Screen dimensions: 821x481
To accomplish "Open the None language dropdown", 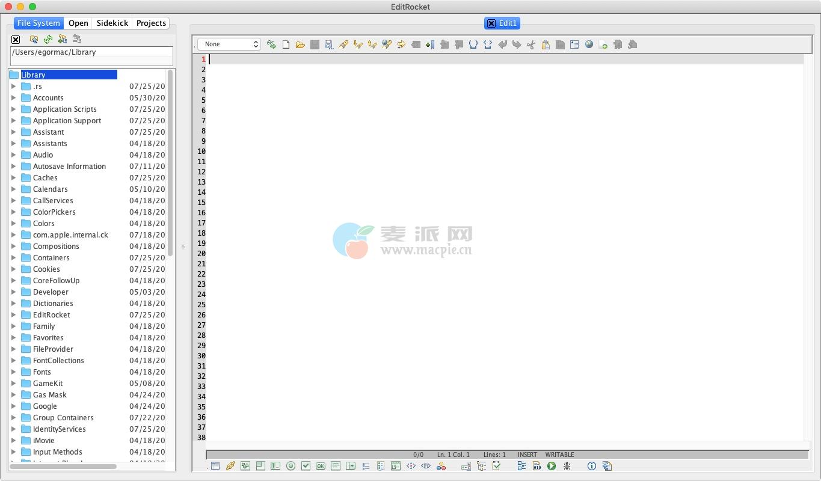I will pos(229,44).
